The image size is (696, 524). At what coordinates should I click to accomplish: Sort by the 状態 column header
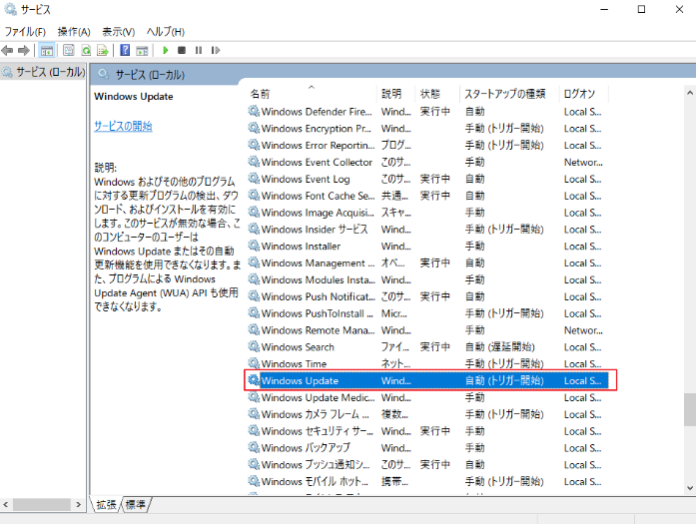[437, 94]
